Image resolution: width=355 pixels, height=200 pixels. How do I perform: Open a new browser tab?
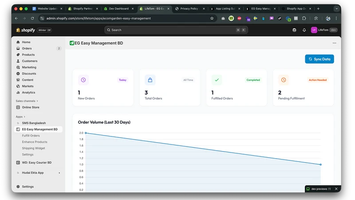[318, 8]
